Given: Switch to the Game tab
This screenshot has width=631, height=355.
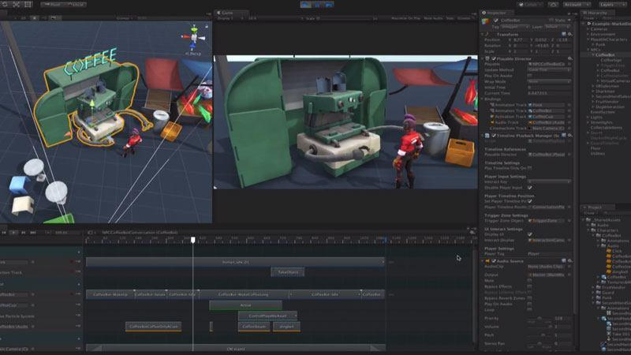Looking at the screenshot, I should 226,13.
